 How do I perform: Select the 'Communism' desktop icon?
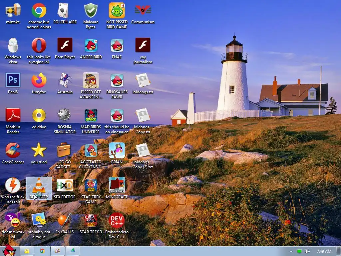pos(143,10)
